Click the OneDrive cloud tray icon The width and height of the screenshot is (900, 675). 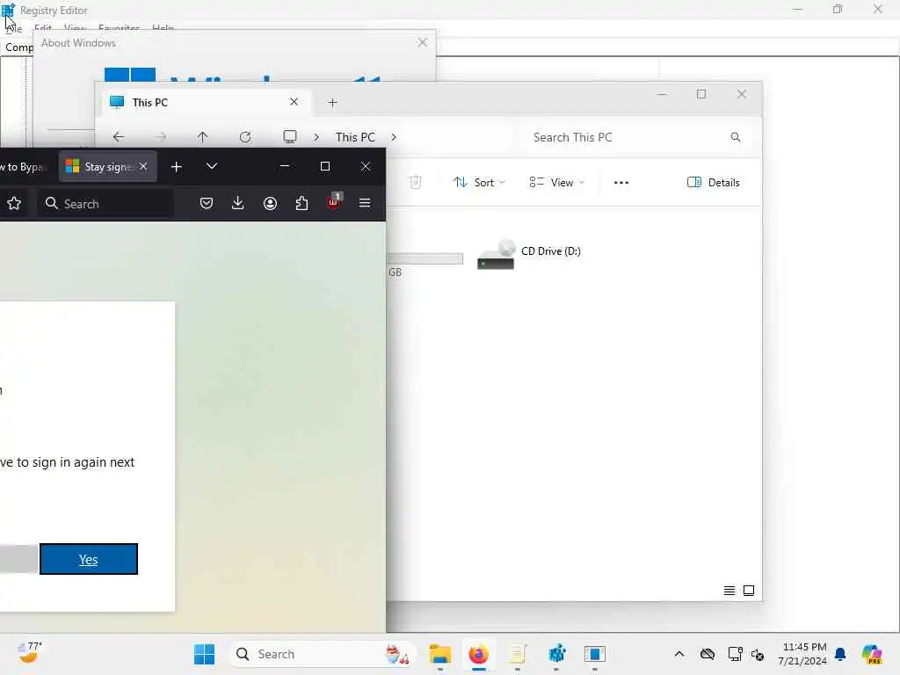708,654
